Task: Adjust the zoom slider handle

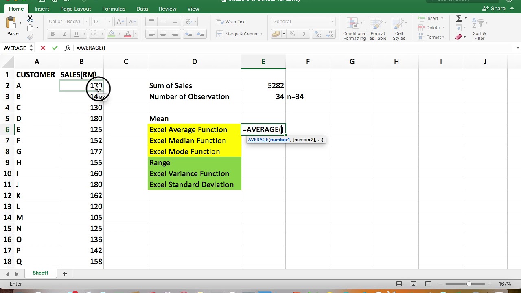Action: (469, 284)
